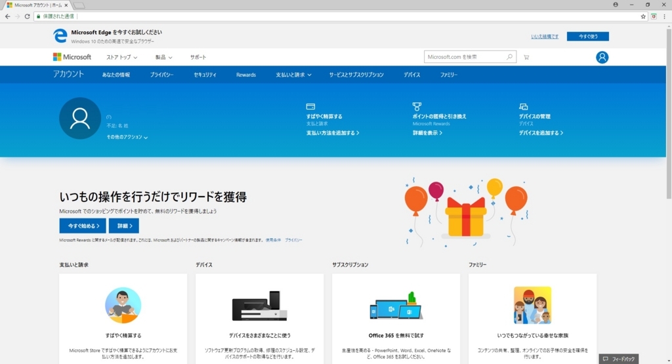The width and height of the screenshot is (672, 364).
Task: Expand 支払いと請求 dropdown in nav
Action: click(293, 75)
